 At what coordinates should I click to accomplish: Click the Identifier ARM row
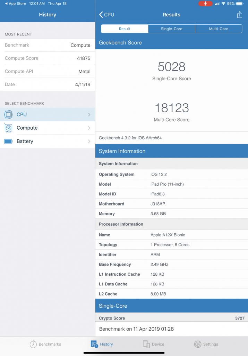[x=172, y=254]
